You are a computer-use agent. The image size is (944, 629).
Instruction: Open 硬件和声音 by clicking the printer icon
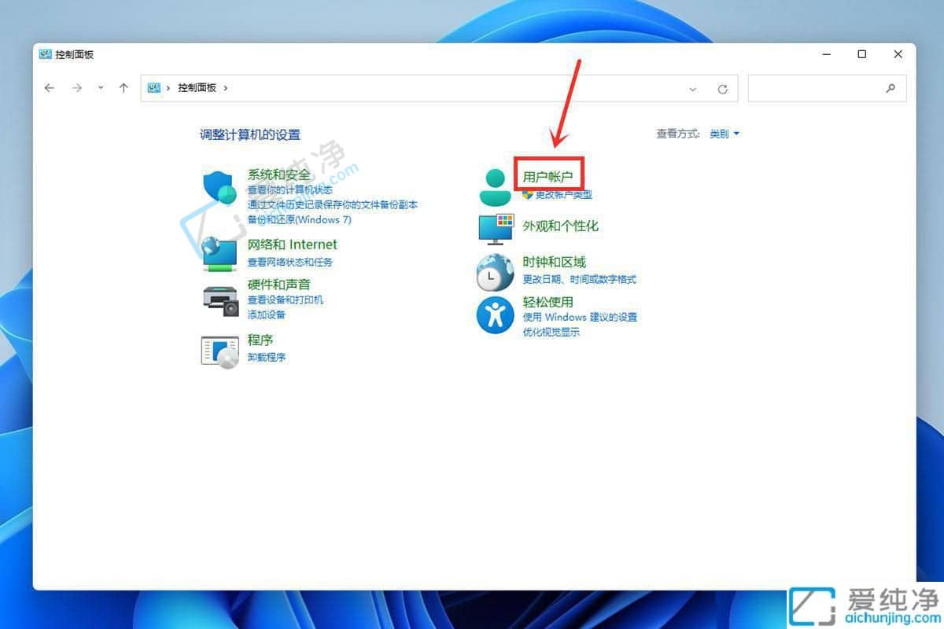point(220,300)
